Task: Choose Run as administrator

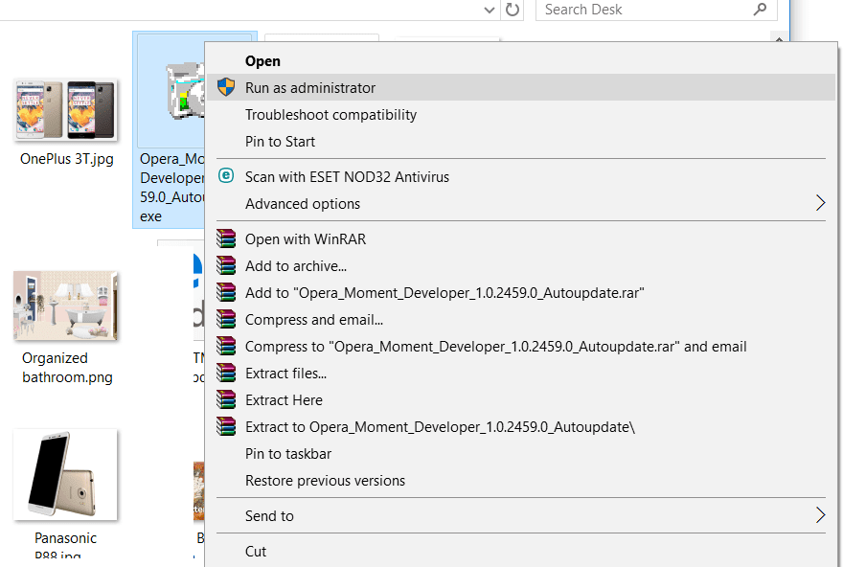Action: [x=520, y=87]
